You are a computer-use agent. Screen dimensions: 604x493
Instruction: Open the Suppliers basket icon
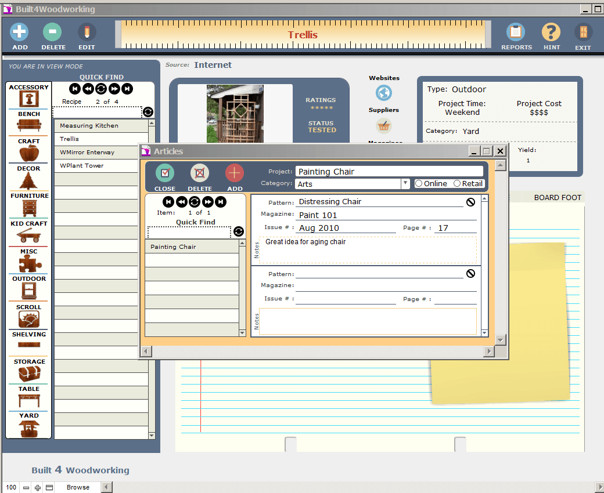click(x=384, y=125)
